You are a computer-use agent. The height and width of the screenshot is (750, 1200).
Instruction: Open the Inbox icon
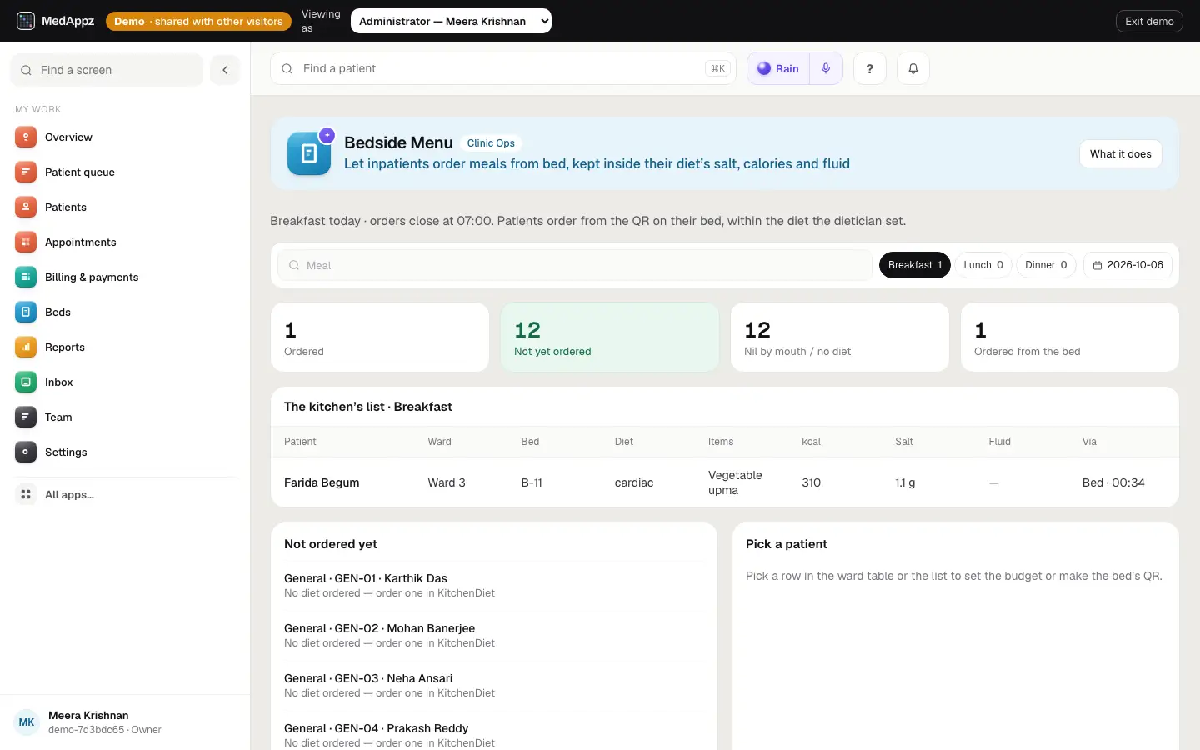(26, 382)
